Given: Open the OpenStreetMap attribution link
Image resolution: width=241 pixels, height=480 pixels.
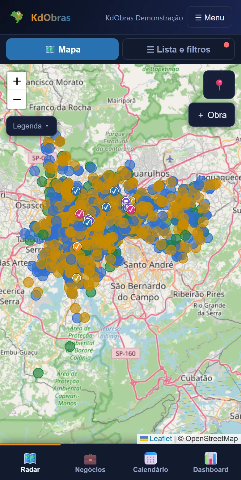Looking at the screenshot, I should click(212, 439).
